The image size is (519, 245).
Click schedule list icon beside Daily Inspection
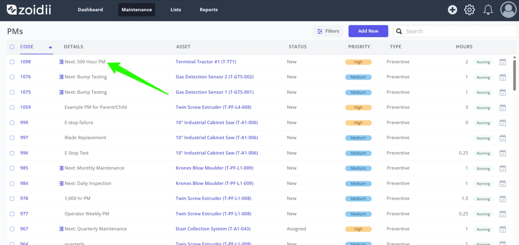pos(61,183)
